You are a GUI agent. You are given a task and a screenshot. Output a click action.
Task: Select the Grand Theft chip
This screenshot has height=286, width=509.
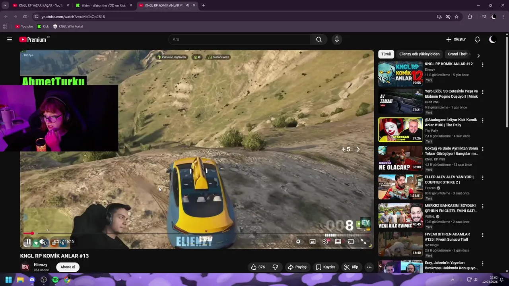(458, 54)
